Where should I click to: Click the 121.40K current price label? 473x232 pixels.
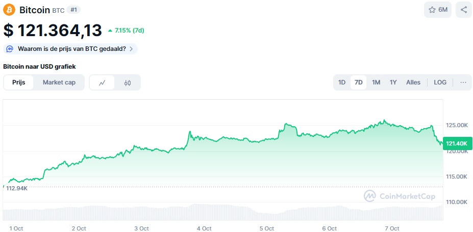point(456,143)
